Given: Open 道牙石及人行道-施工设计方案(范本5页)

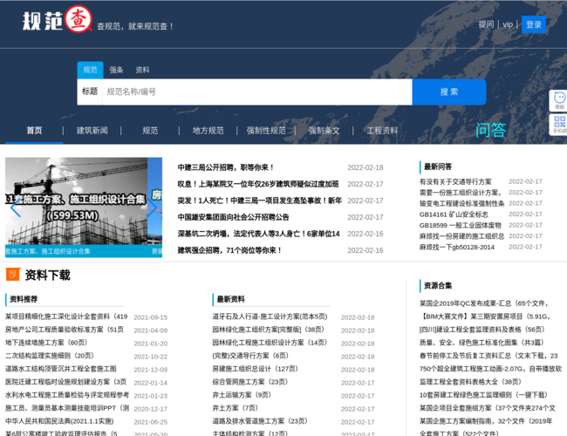Looking at the screenshot, I should click(270, 317).
